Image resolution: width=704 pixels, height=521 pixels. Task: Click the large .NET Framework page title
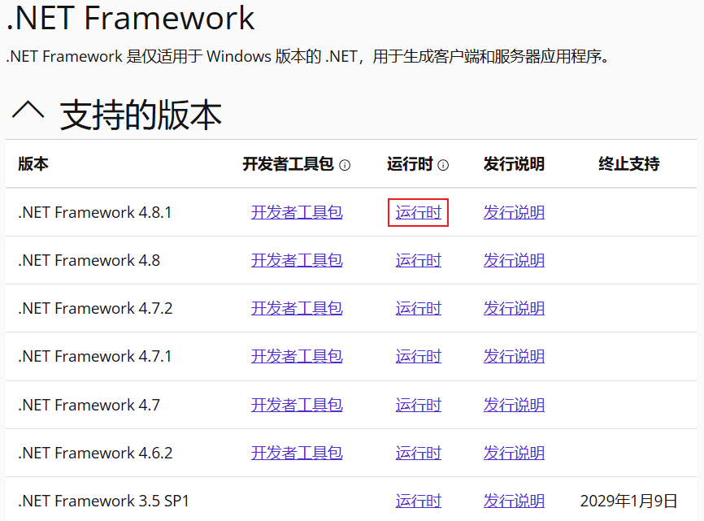click(131, 18)
